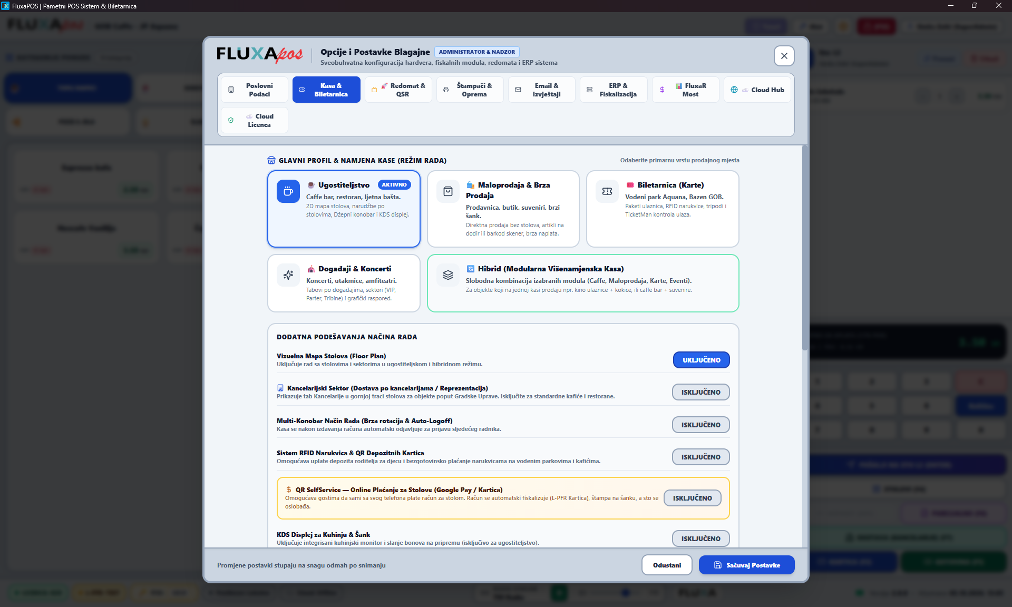The image size is (1012, 607).
Task: Choose the Hibrid Modularna Višenamjenska Kasa profile
Action: coord(583,283)
